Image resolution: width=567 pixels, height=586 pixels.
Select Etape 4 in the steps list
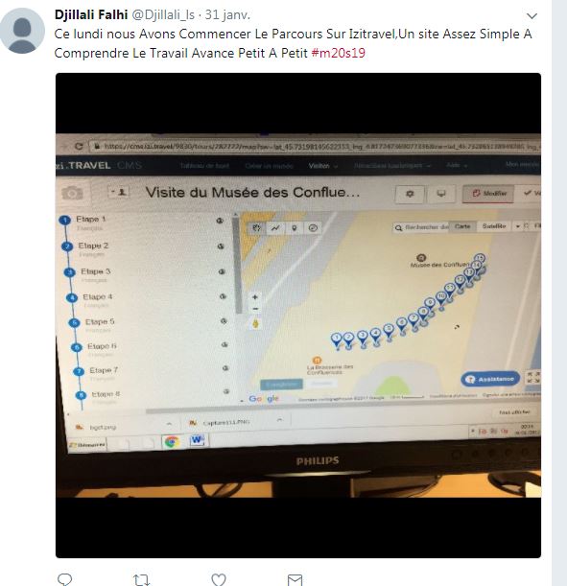(x=97, y=296)
